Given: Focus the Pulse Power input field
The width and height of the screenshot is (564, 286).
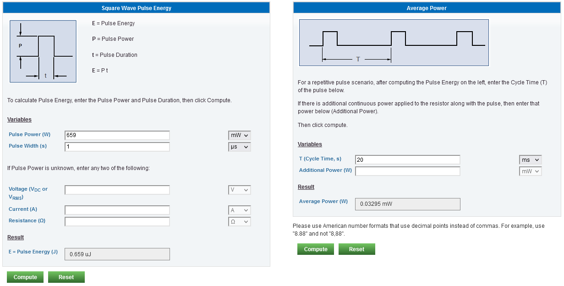Looking at the screenshot, I should tap(117, 136).
